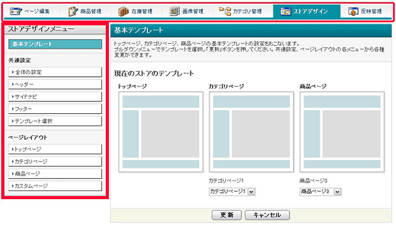Viewport: 396px width, 227px height.
Task: Click the 商品管理 notepad icon
Action: (73, 11)
